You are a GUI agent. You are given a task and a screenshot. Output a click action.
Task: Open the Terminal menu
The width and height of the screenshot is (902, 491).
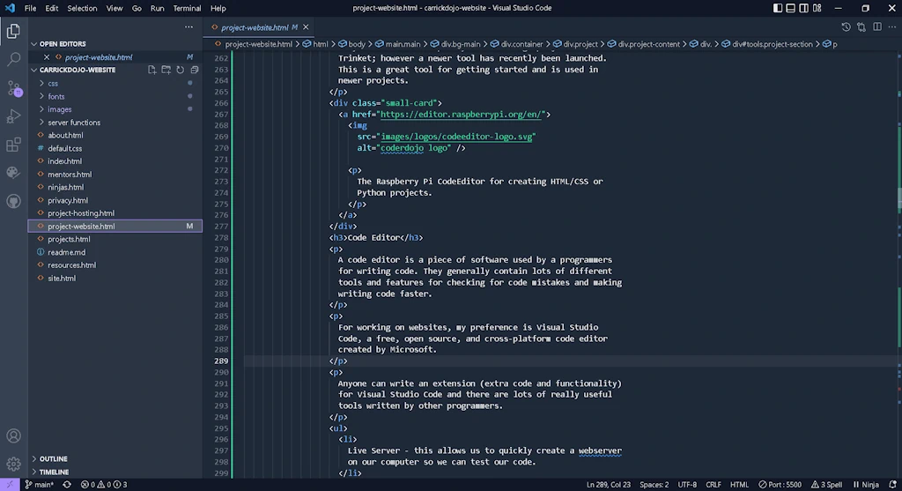click(x=187, y=8)
